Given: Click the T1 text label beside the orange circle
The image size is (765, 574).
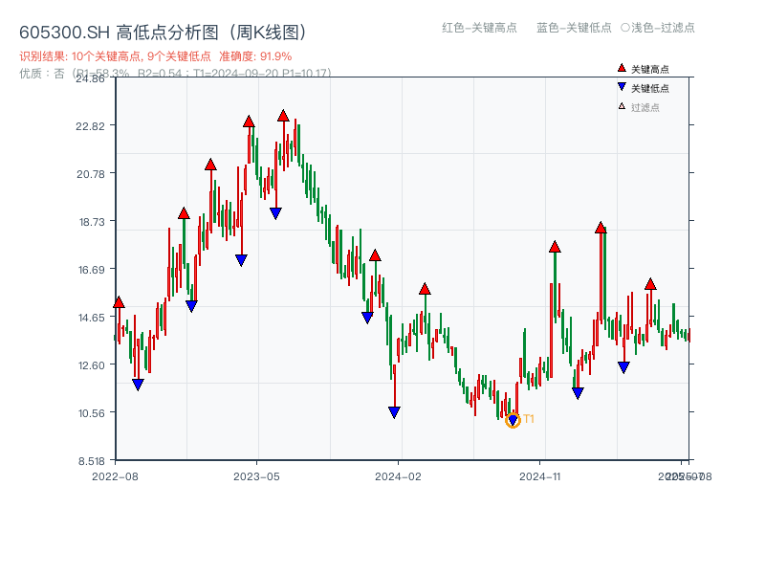Looking at the screenshot, I should tap(527, 418).
